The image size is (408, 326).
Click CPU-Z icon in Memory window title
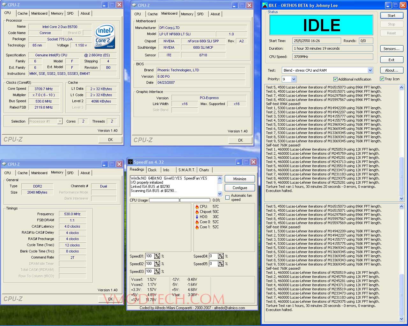[4, 164]
